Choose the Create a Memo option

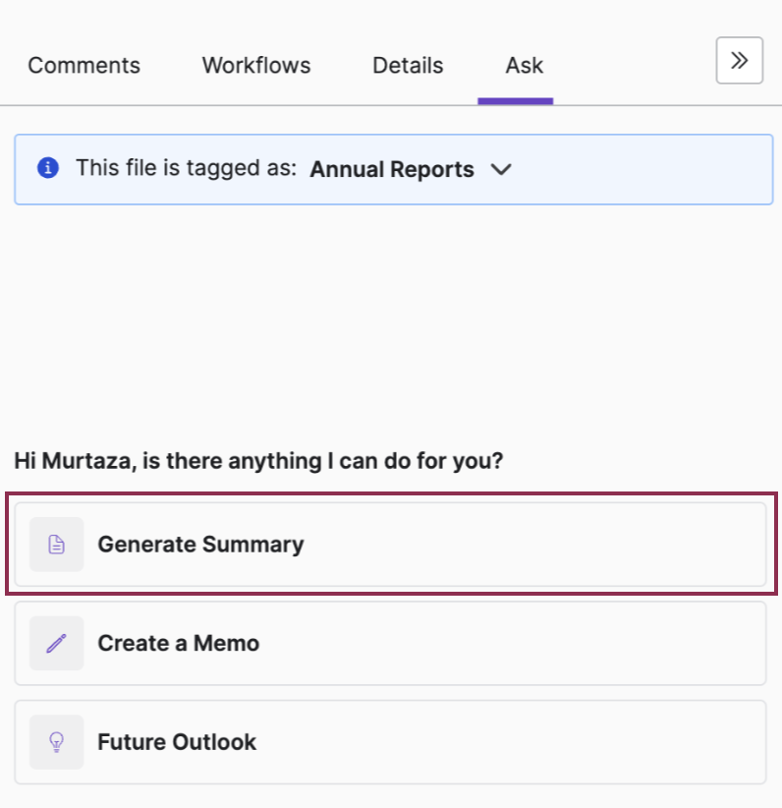(178, 643)
